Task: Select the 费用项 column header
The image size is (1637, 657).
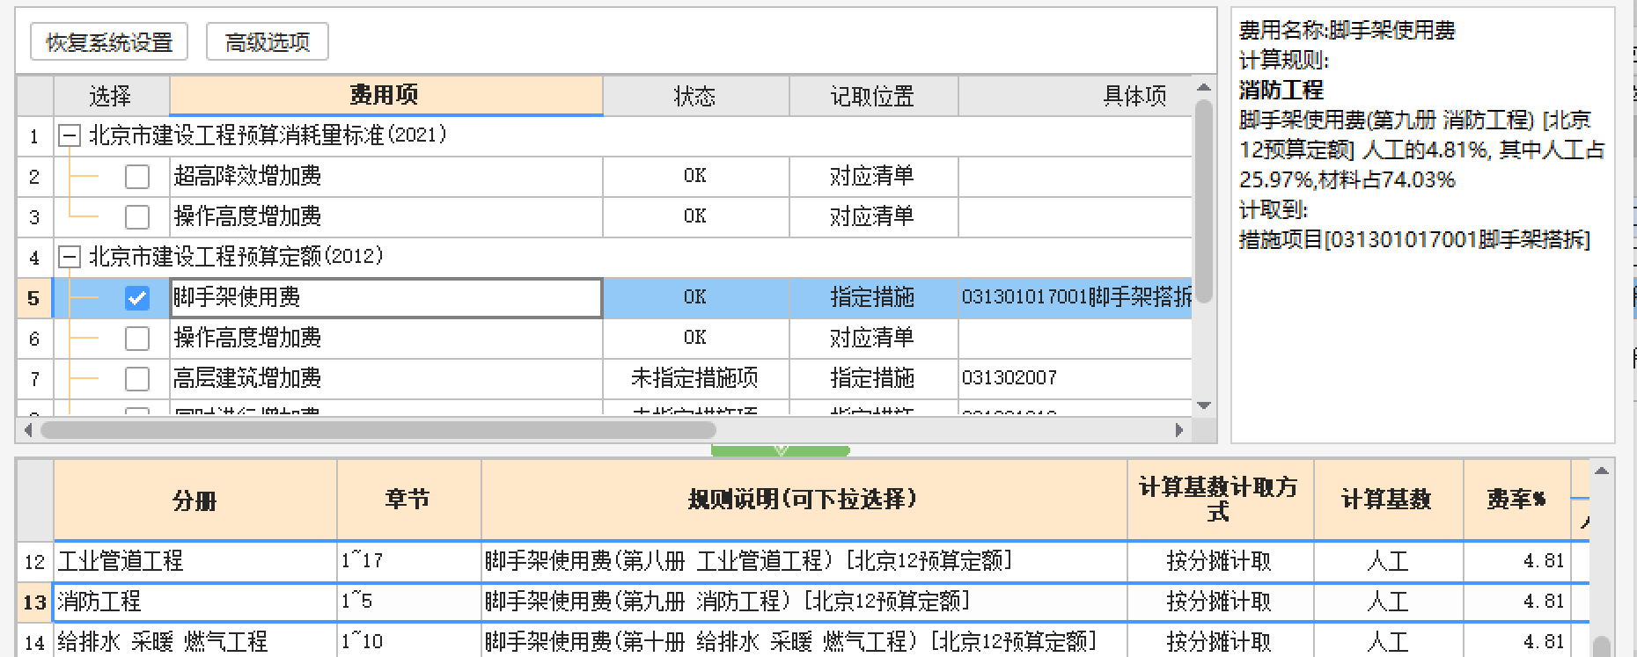Action: [386, 95]
